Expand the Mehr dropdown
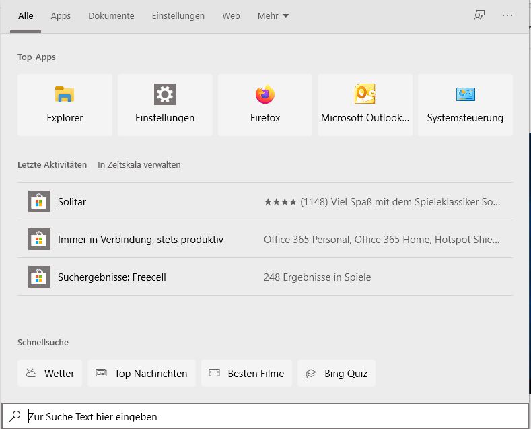 pos(273,16)
